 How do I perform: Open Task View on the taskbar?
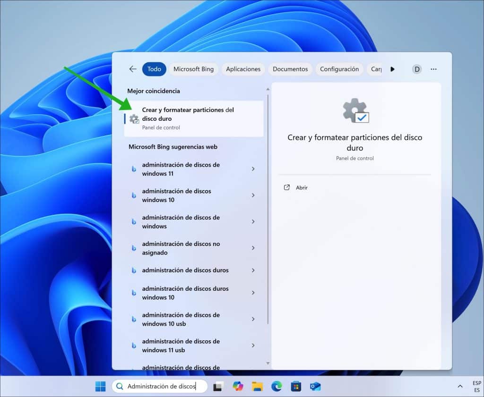click(x=218, y=386)
